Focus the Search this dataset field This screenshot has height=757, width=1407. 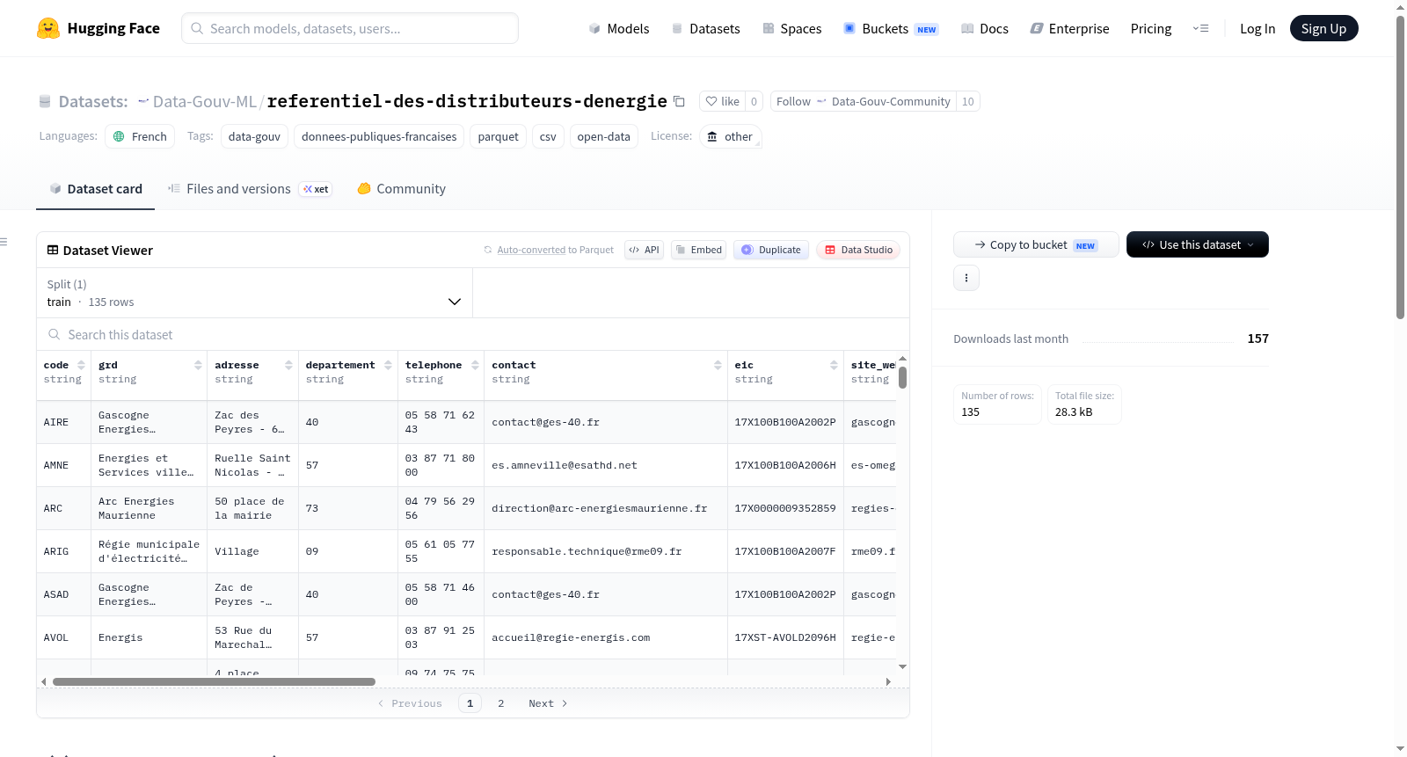coord(473,334)
